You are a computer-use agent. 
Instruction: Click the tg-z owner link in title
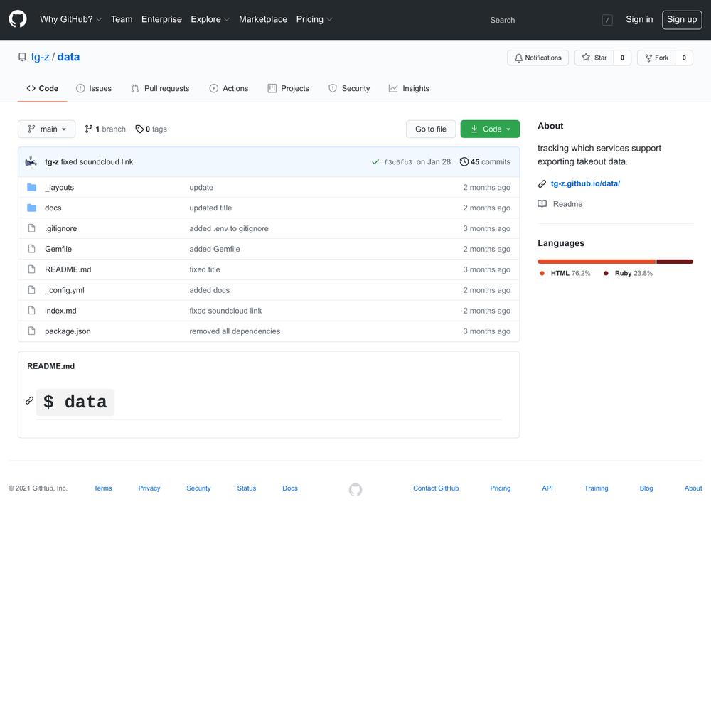(x=41, y=57)
